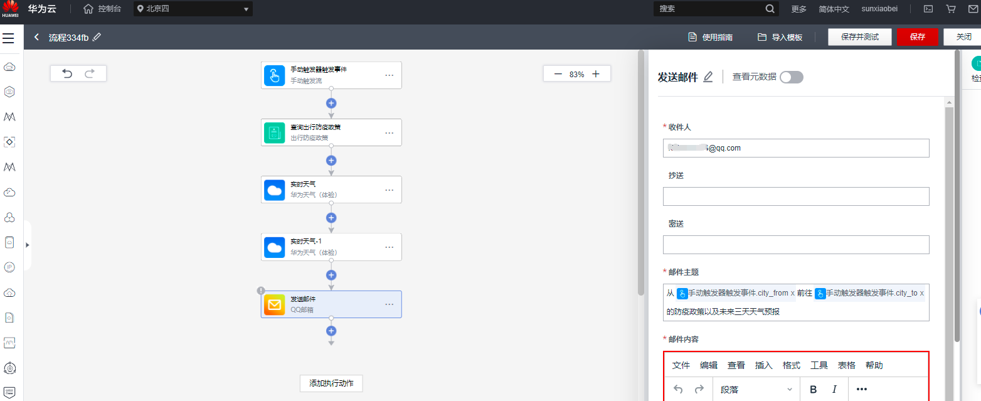Image resolution: width=981 pixels, height=401 pixels.
Task: Open more options for 手动触发器触发事件 node
Action: (x=390, y=75)
